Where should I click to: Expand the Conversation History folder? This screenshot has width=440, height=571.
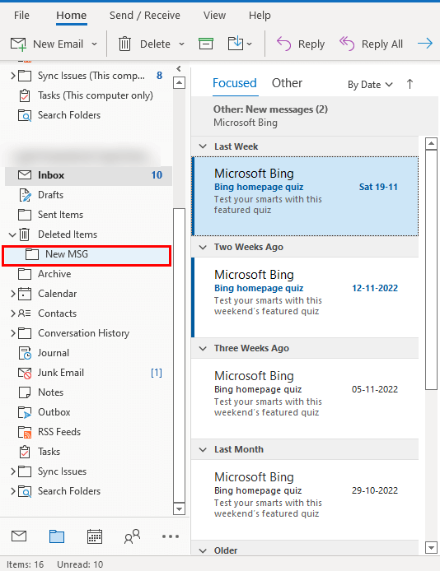point(12,333)
